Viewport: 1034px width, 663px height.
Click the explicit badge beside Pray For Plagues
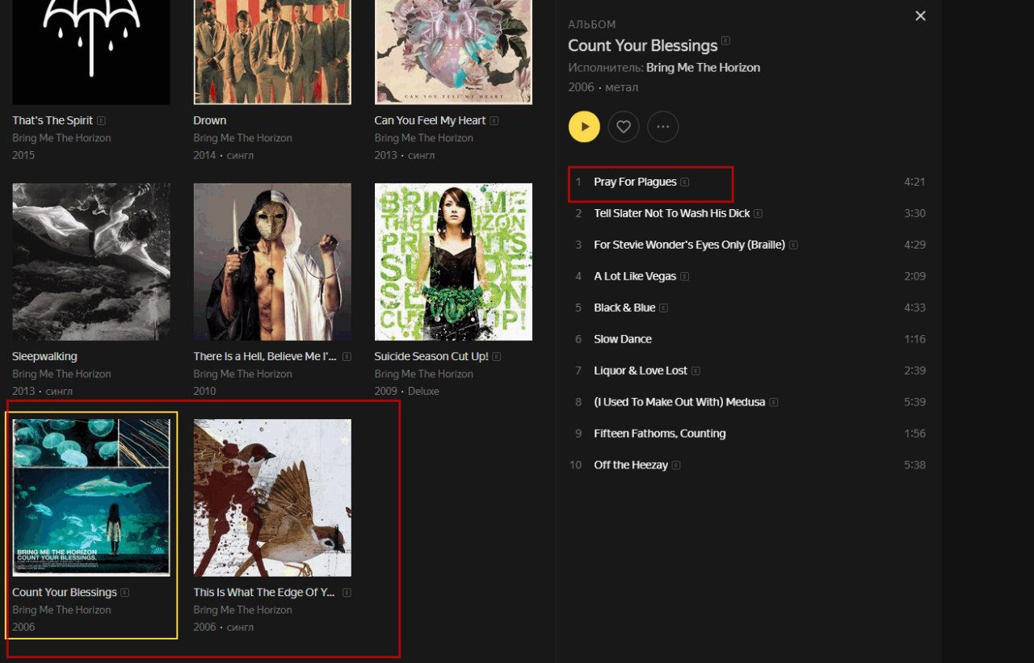(685, 183)
